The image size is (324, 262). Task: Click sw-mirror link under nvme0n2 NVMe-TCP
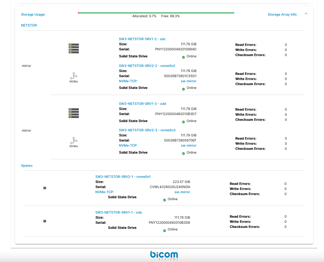(189, 81)
